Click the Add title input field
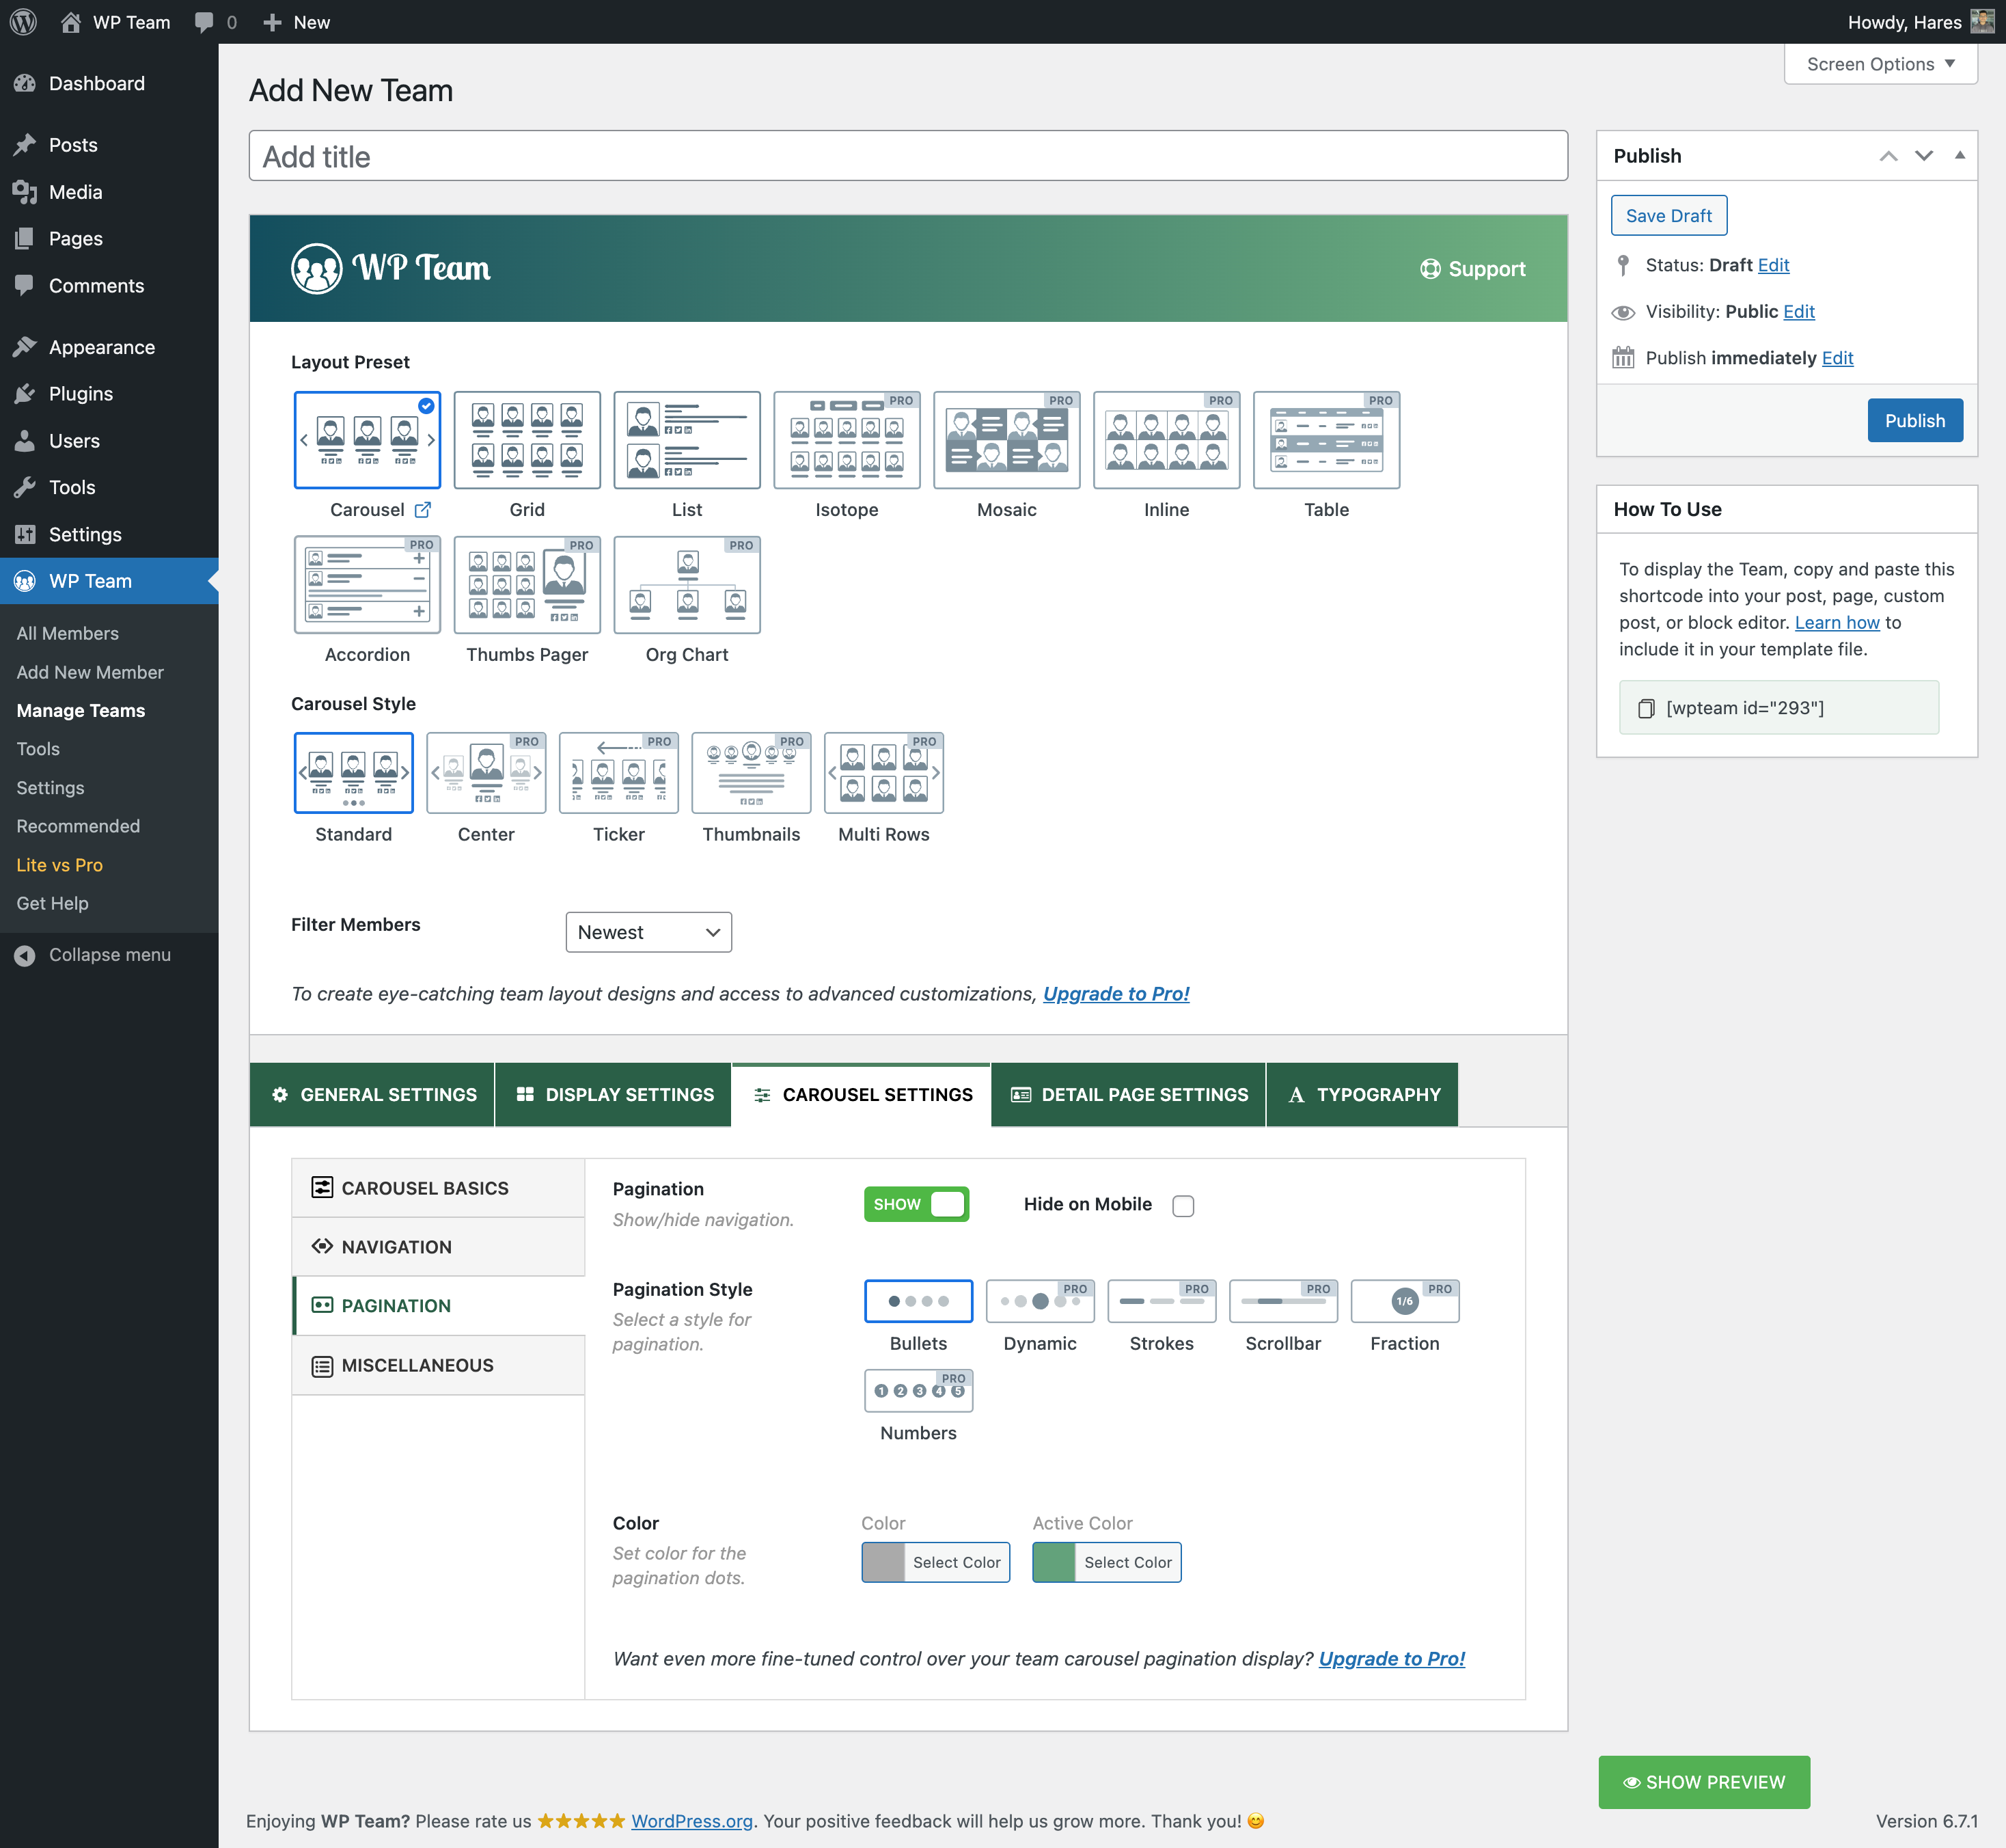This screenshot has width=2006, height=1848. click(x=907, y=156)
